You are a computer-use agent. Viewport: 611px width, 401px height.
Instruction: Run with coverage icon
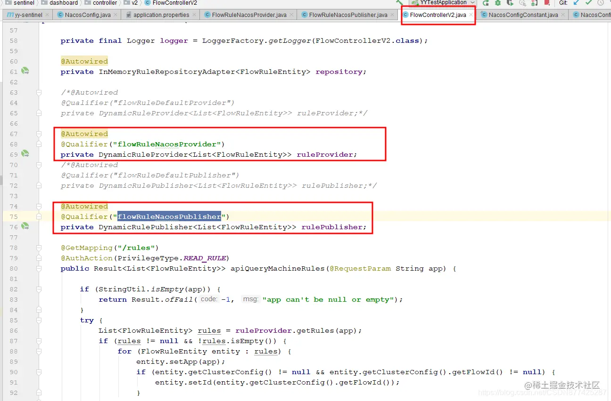click(x=510, y=3)
